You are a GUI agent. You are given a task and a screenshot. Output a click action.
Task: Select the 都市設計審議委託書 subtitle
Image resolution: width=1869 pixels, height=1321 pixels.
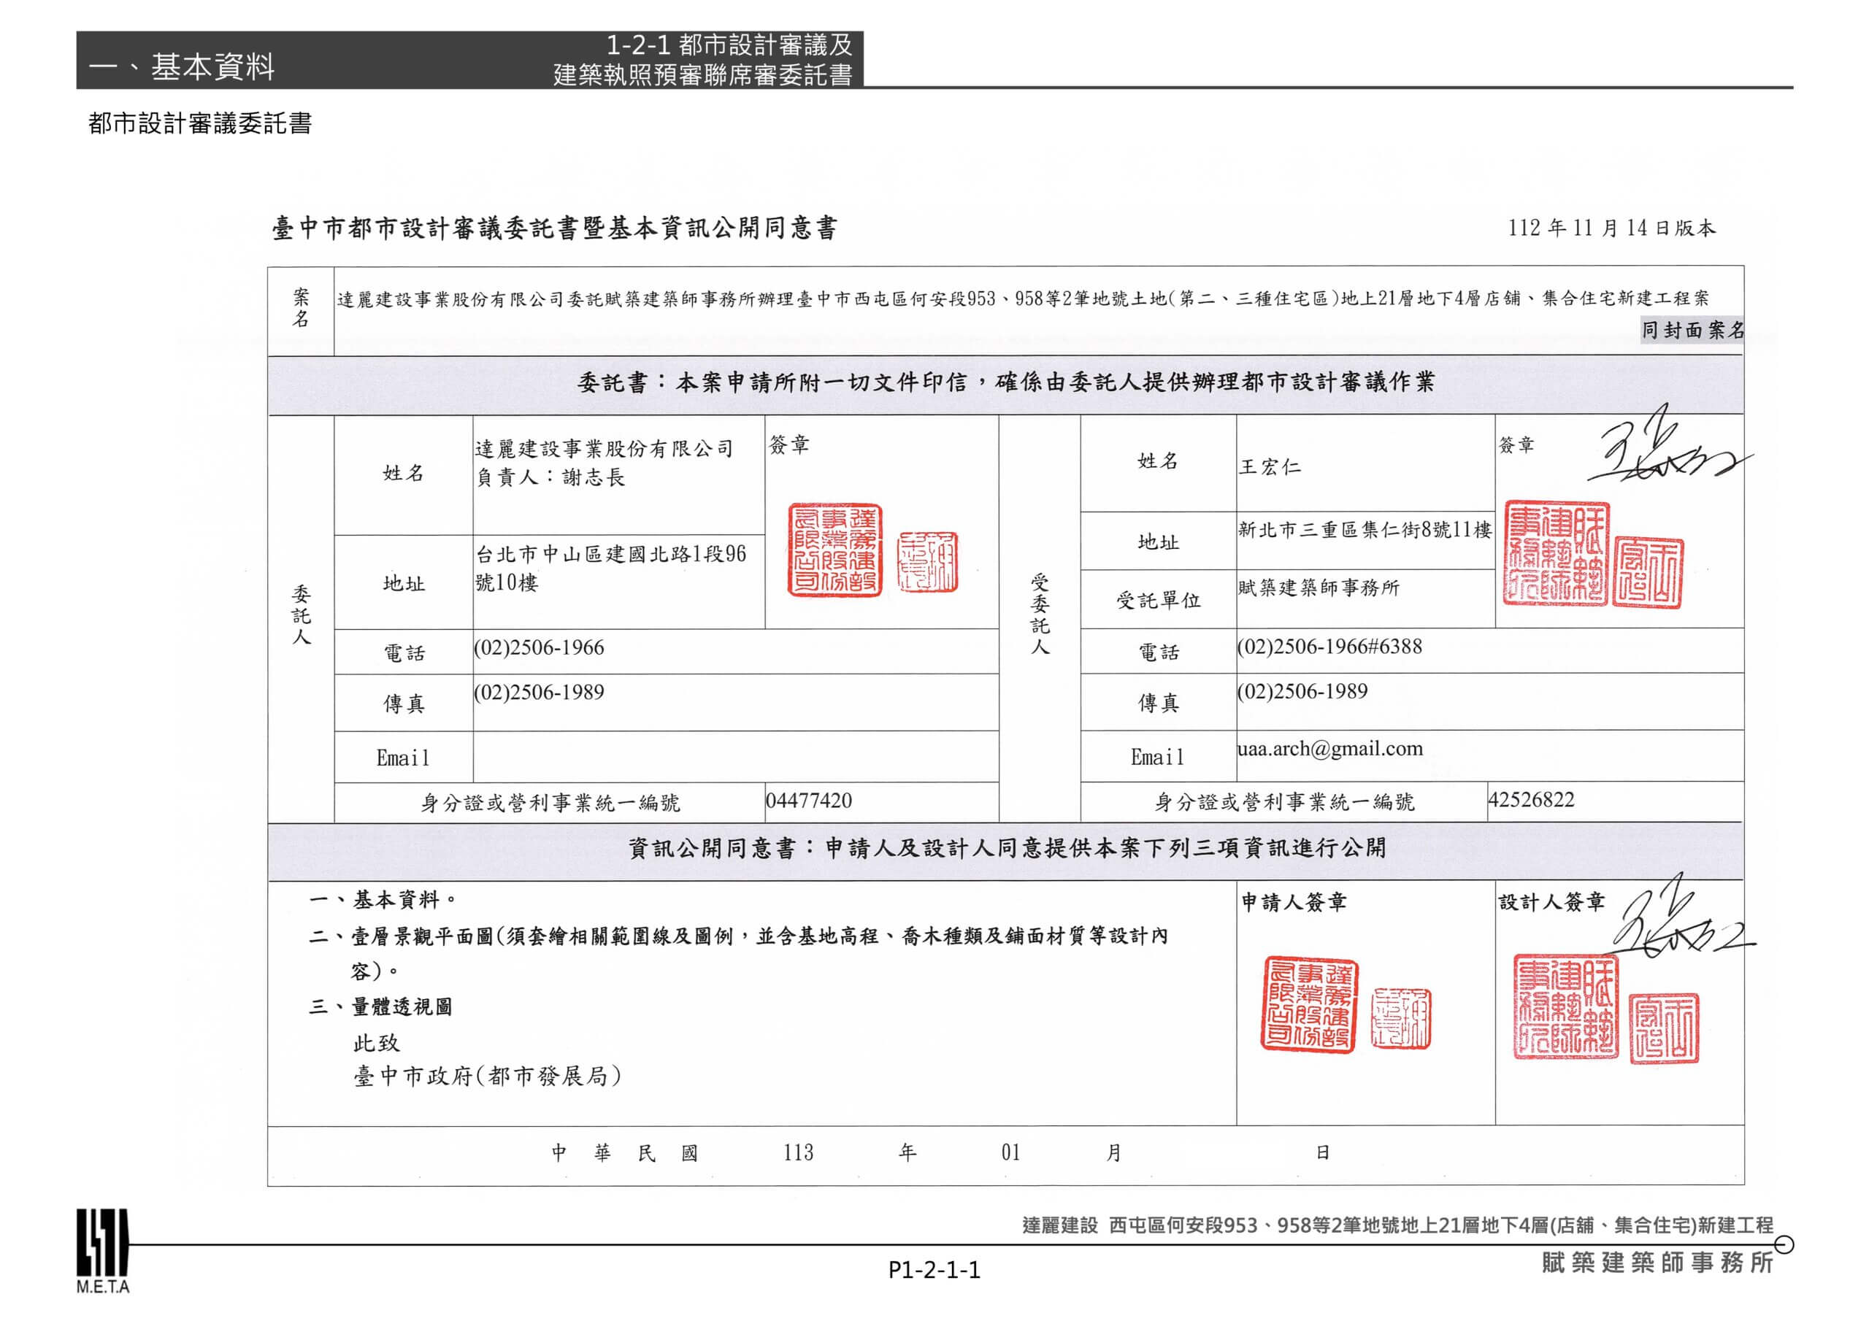pyautogui.click(x=200, y=124)
